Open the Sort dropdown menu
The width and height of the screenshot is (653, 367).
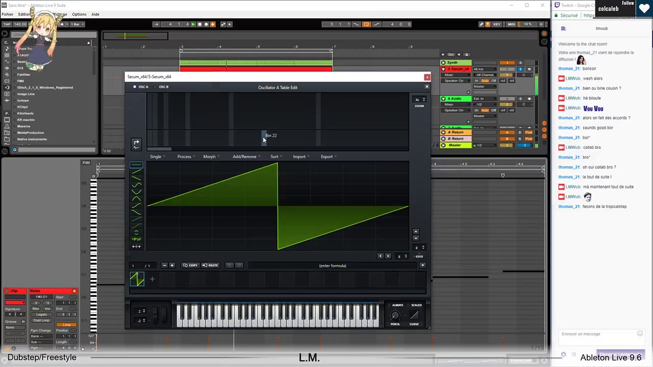click(276, 156)
